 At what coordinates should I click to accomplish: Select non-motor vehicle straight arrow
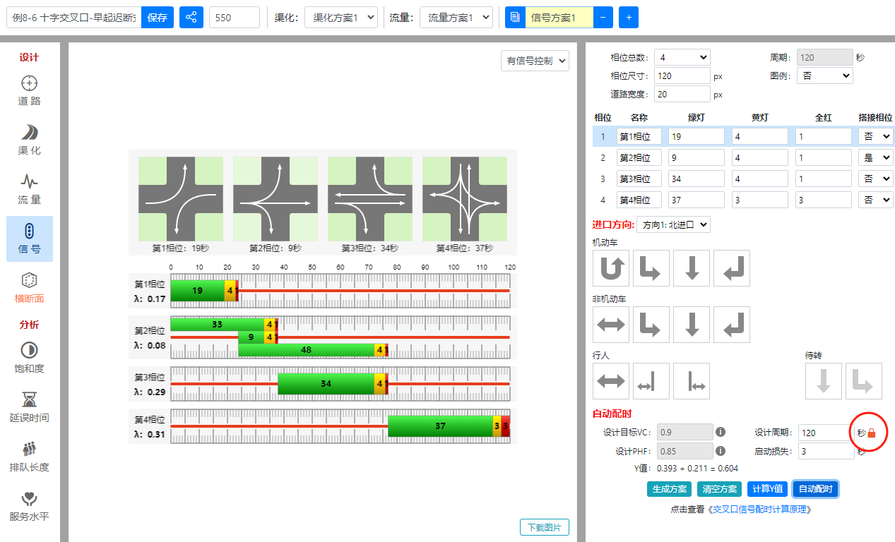coord(692,325)
